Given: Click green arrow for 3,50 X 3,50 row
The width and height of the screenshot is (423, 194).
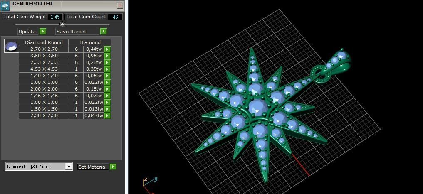Looking at the screenshot, I should (107, 56).
